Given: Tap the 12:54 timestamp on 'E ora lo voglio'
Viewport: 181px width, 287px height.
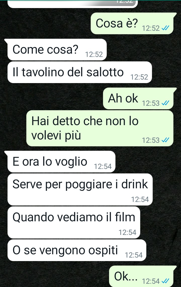Looking at the screenshot, I should click(103, 166).
